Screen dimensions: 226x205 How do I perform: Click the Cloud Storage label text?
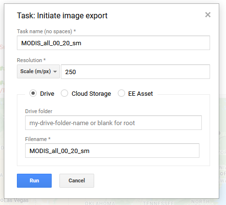91,94
